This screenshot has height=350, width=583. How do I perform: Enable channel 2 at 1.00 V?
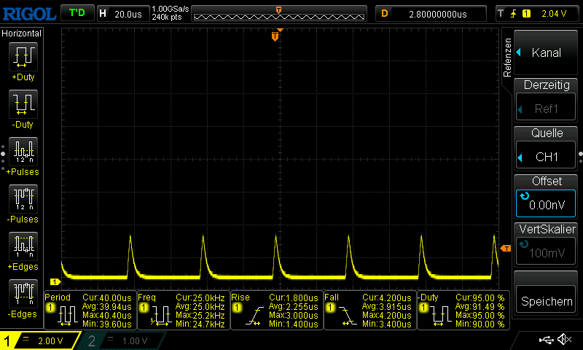coord(122,341)
